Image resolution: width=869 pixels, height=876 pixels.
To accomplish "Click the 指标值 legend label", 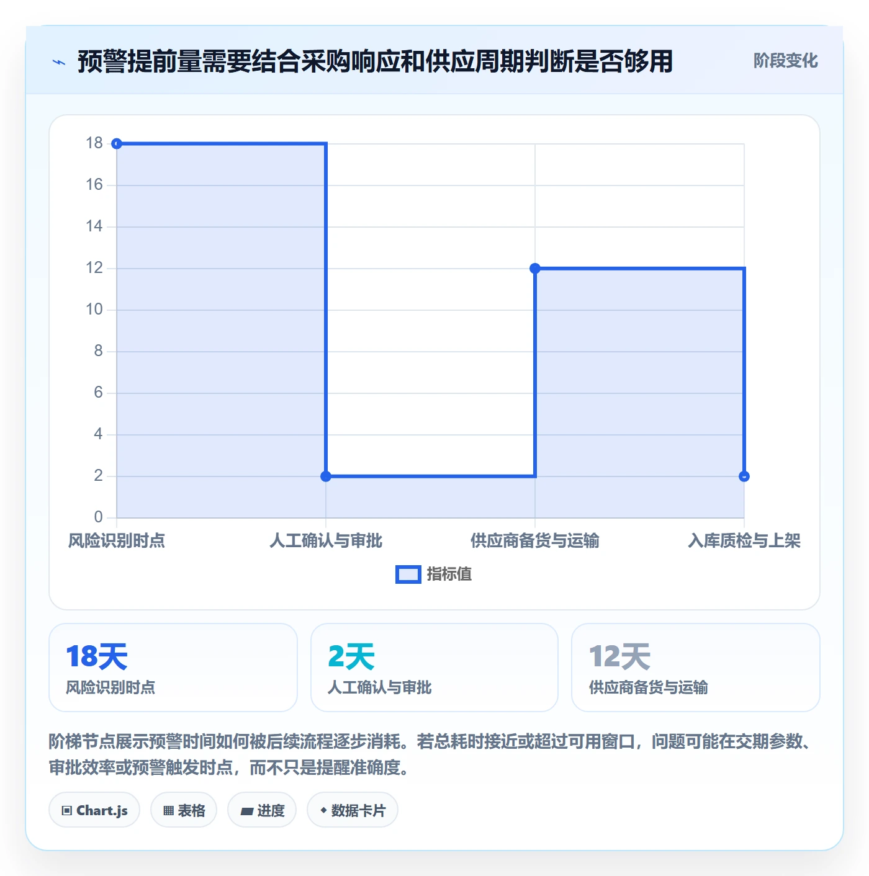I will 449,574.
